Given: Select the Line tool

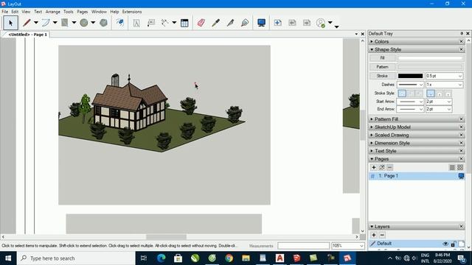Looking at the screenshot, I should coord(27,23).
